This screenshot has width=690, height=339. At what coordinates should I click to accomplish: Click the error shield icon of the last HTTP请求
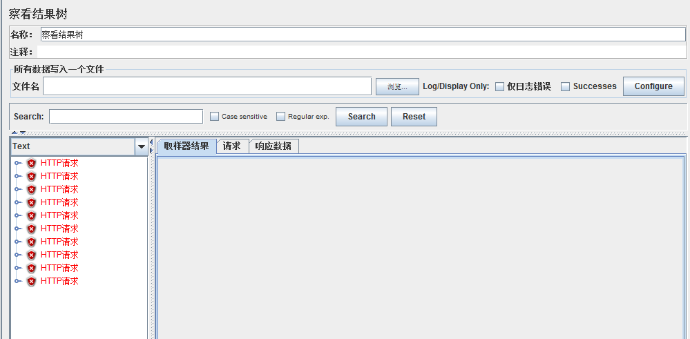(31, 282)
